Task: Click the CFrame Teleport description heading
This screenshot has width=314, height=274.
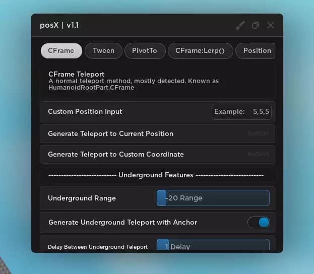Action: tap(76, 74)
